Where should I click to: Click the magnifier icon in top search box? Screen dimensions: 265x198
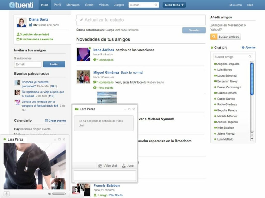tap(156, 5)
